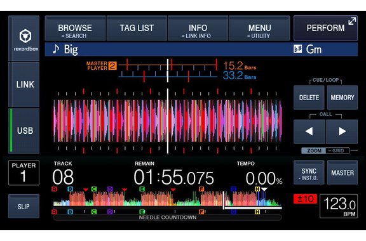The height and width of the screenshot is (241, 366).
Task: Click the blue phase meter row
Action: 168,76
